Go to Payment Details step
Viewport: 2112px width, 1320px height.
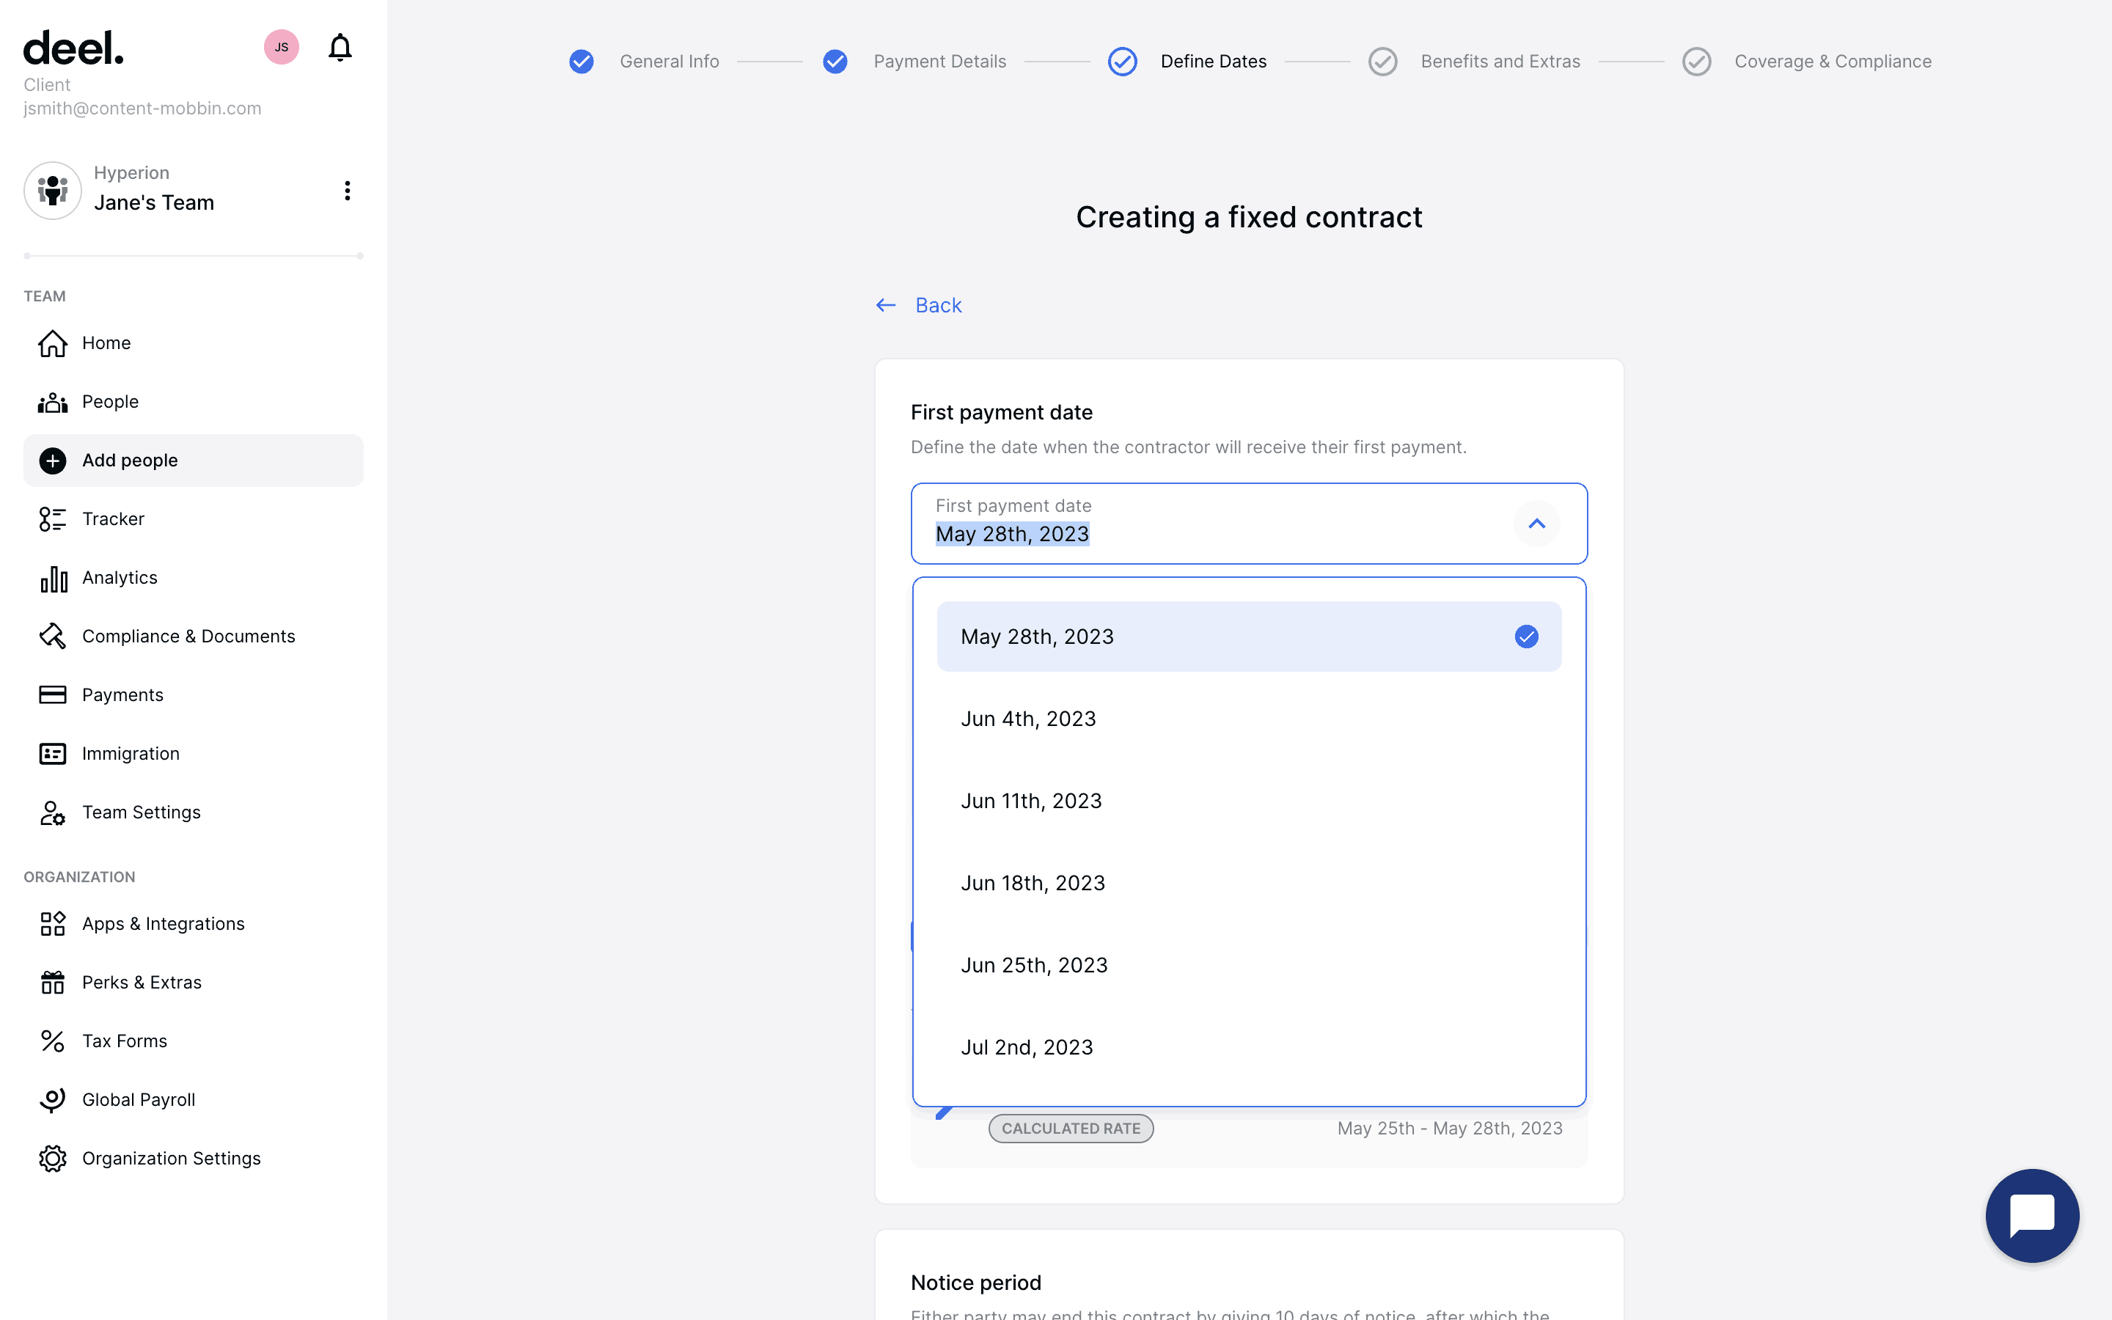pyautogui.click(x=914, y=61)
